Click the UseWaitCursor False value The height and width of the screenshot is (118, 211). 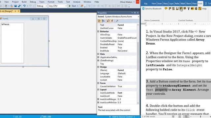tap(127, 28)
